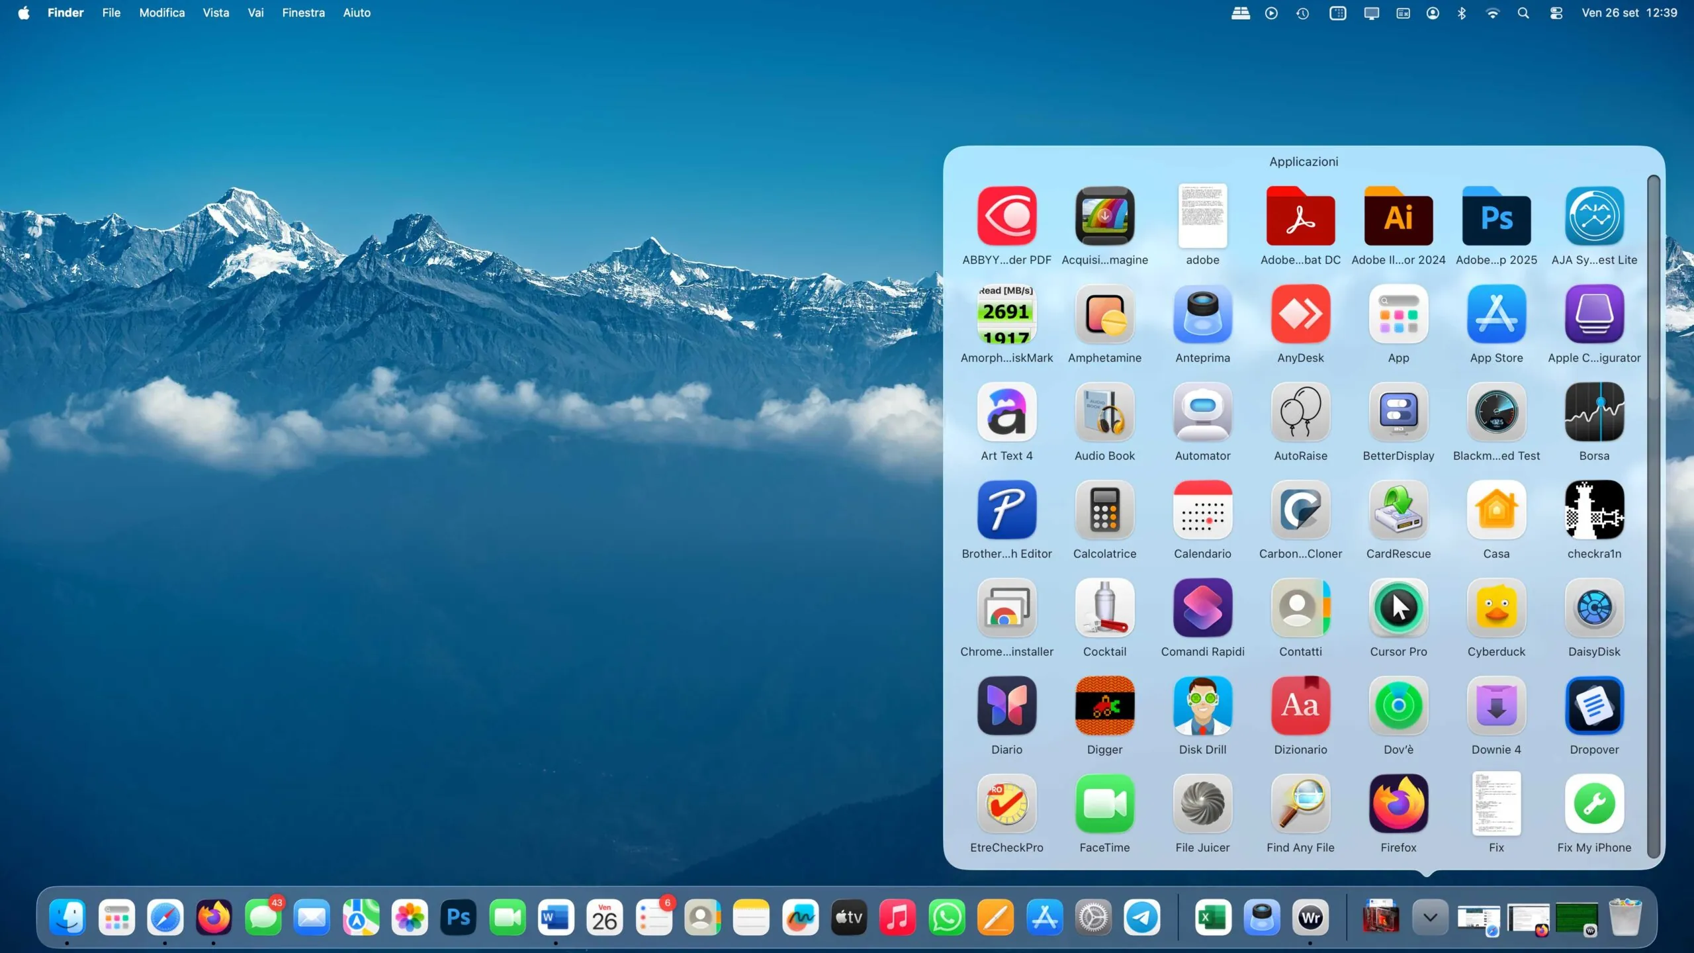Open the Calcolatrice app
Image resolution: width=1694 pixels, height=953 pixels.
1104,510
